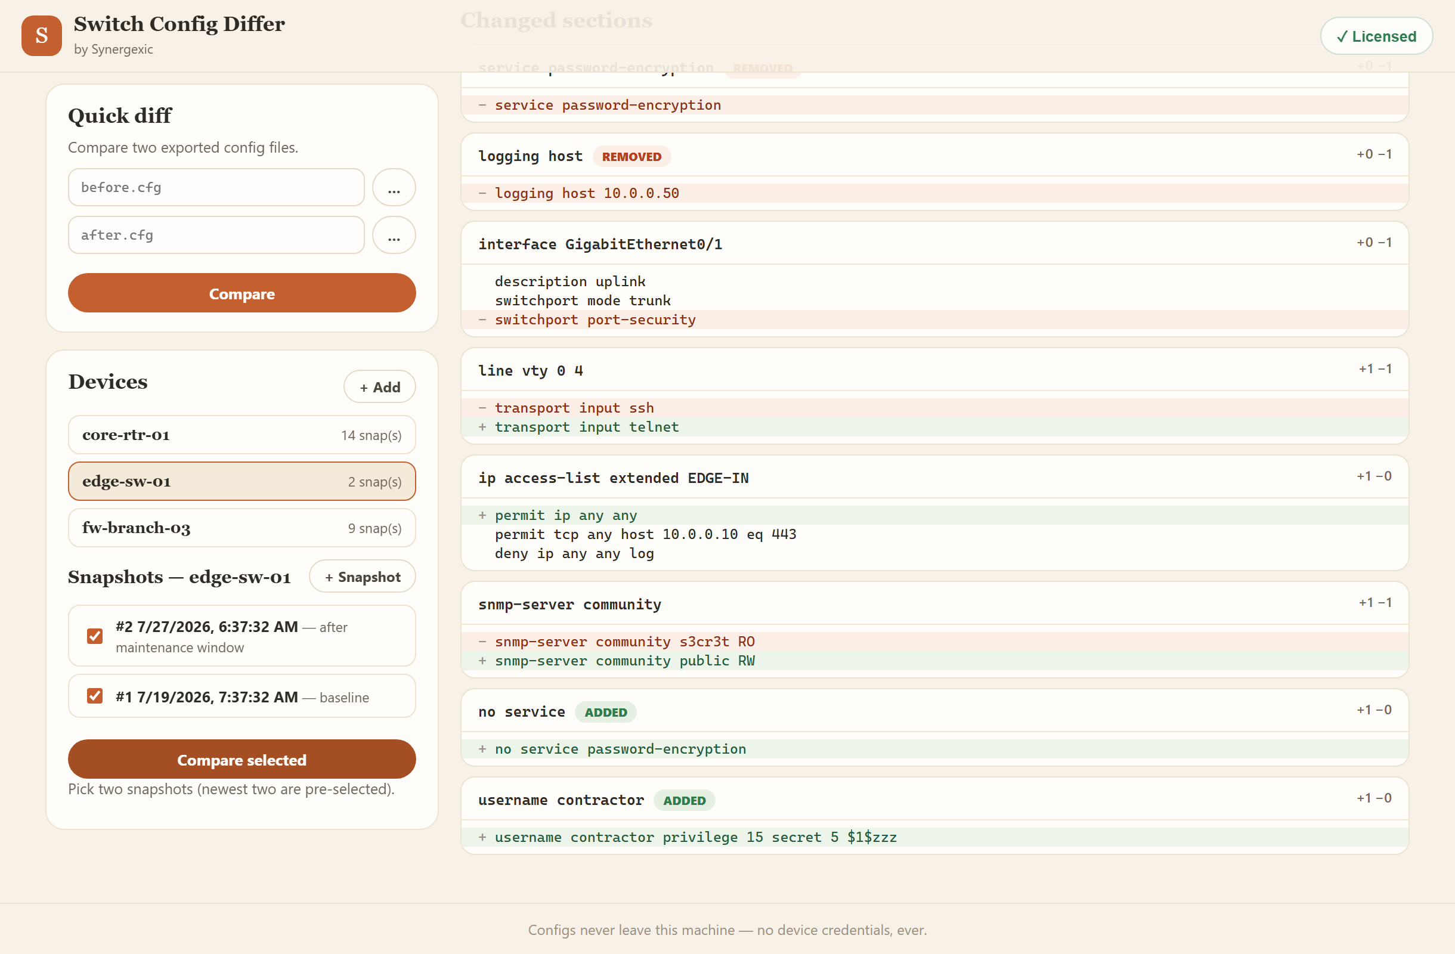
Task: Click removed line switchport port-security
Action: pos(934,319)
